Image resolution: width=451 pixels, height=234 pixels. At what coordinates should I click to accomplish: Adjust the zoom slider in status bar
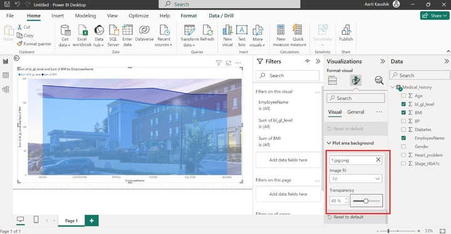[x=398, y=230]
